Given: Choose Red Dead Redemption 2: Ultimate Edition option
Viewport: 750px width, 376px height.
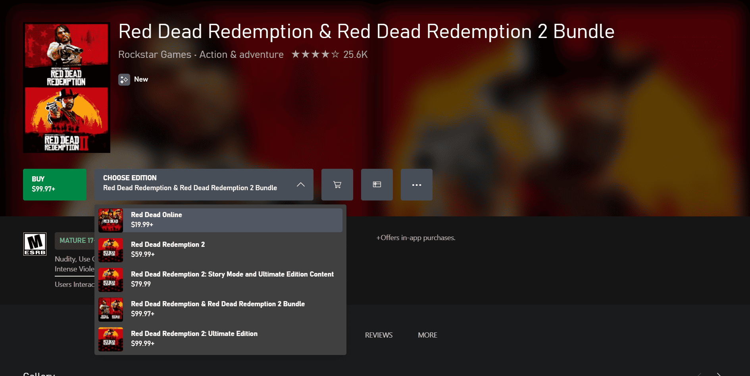Looking at the screenshot, I should point(220,339).
